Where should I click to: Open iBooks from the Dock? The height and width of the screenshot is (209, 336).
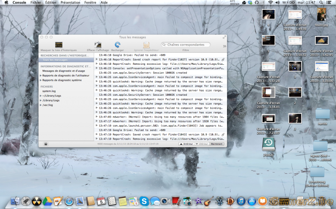pos(262,201)
